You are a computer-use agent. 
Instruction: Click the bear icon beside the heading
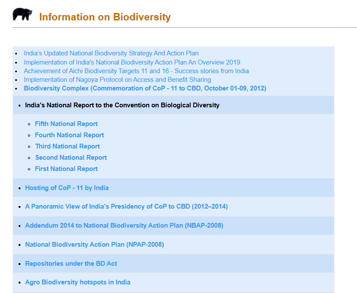(x=23, y=14)
